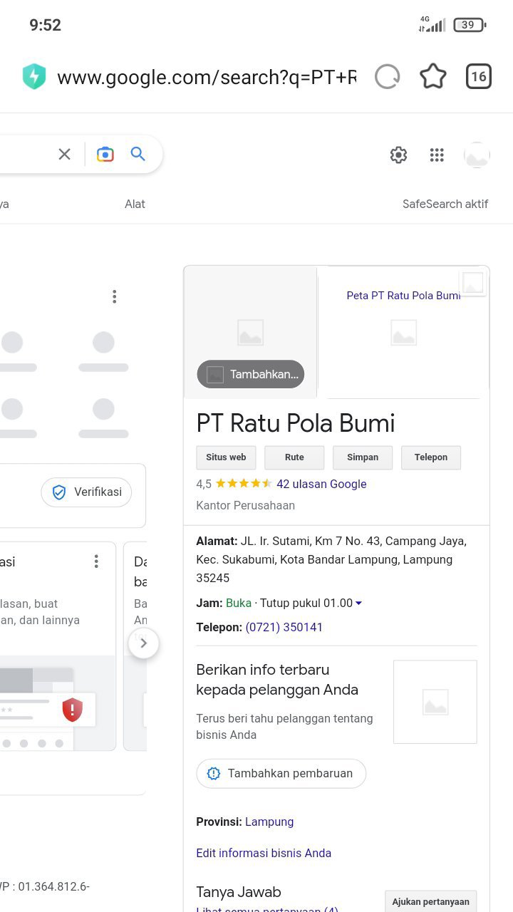Viewport: 513px width, 912px height.
Task: Tap the magnifying glass search icon
Action: (x=138, y=154)
